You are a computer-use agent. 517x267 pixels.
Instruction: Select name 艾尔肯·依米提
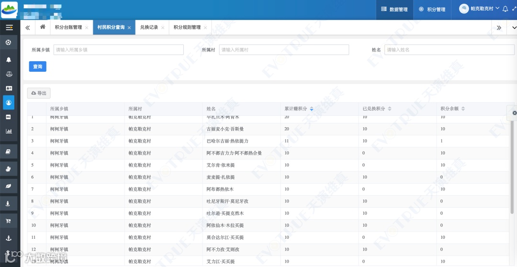pos(221,165)
